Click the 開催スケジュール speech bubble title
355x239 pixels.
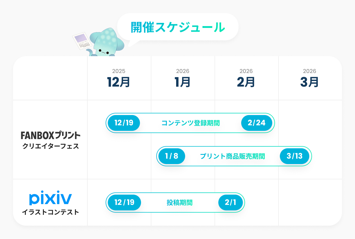click(x=178, y=27)
